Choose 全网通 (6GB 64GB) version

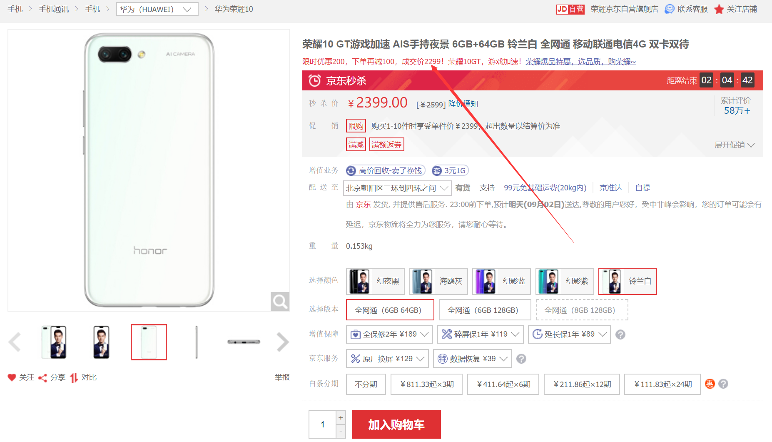pyautogui.click(x=390, y=310)
